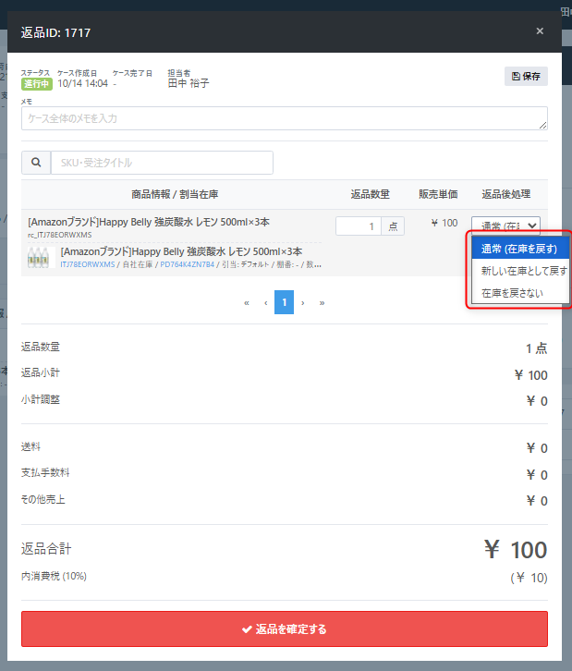
Task: Click the 内消費税 (10%) label
Action: tap(54, 576)
